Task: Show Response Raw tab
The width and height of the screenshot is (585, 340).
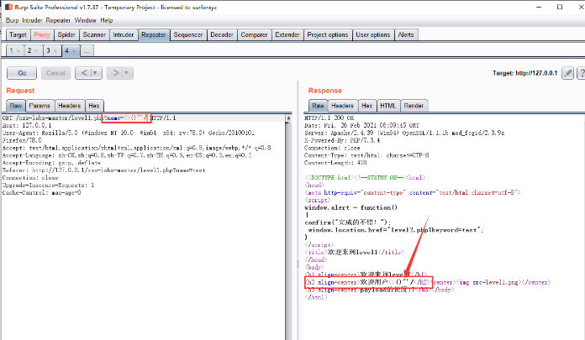Action: (x=318, y=106)
